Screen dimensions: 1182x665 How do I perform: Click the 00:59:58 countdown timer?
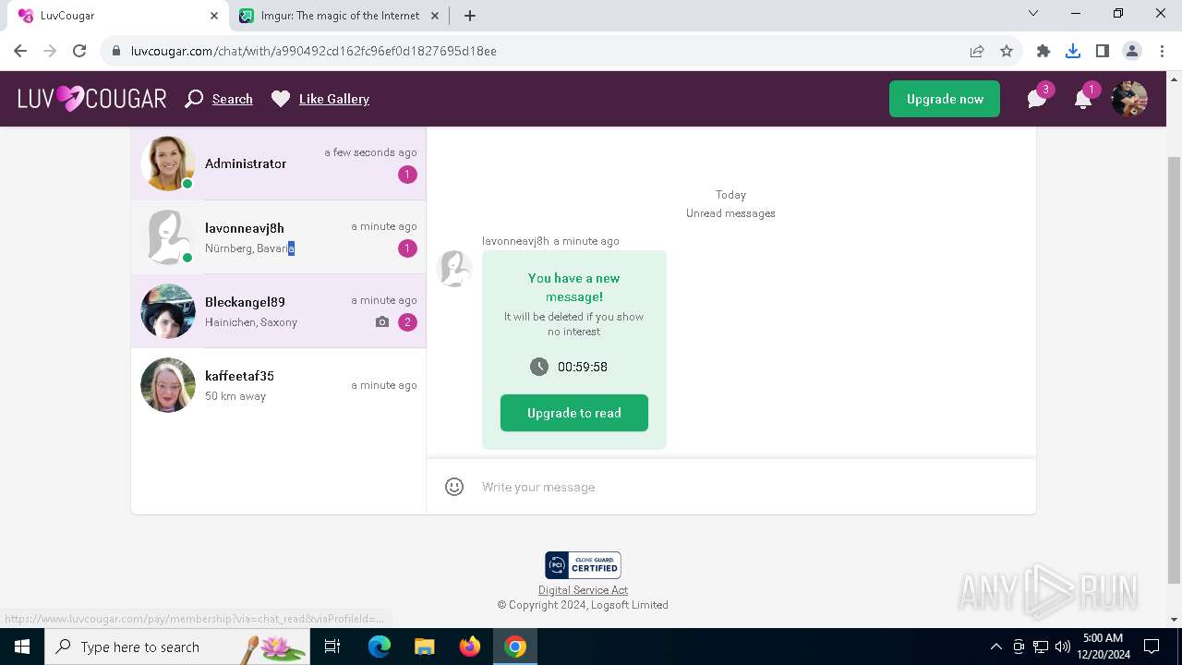582,367
